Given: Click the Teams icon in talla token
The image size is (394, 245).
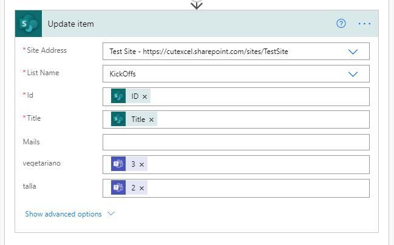Looking at the screenshot, I should (x=118, y=187).
